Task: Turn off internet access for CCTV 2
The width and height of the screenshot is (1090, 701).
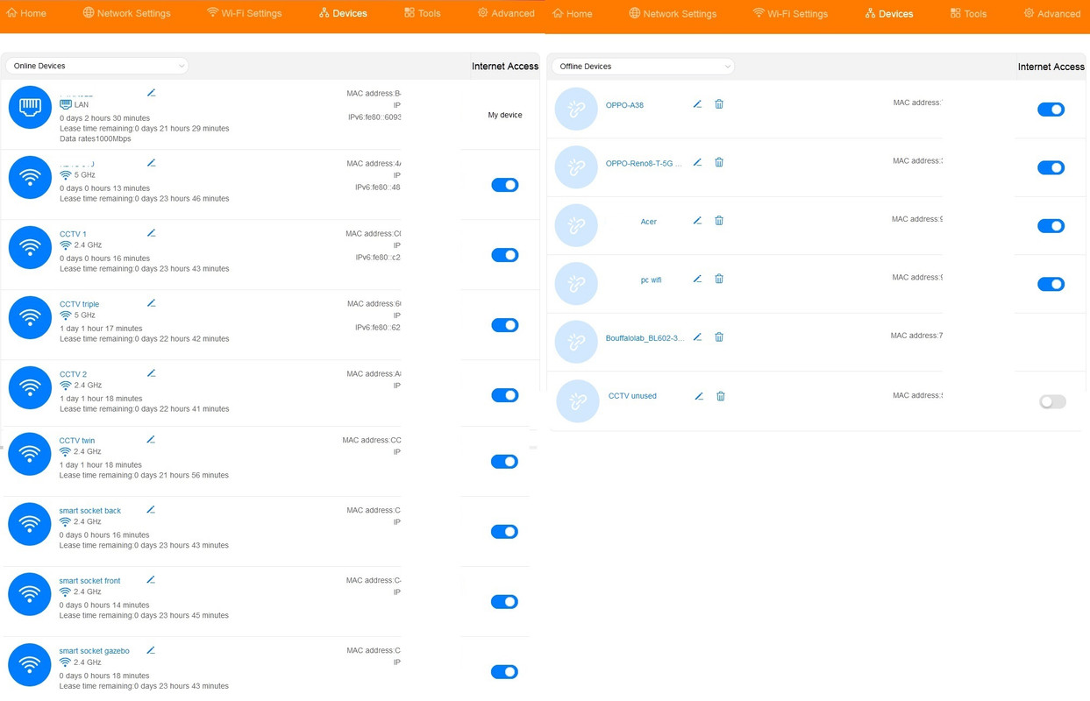Action: click(504, 395)
